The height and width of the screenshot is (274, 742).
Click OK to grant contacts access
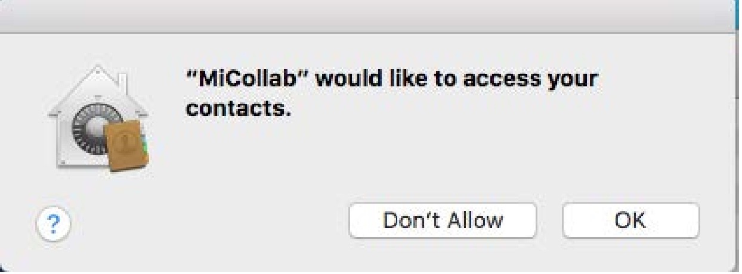pyautogui.click(x=630, y=220)
